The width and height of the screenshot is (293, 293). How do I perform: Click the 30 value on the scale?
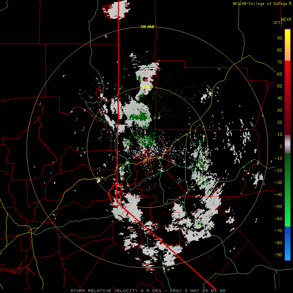280,110
